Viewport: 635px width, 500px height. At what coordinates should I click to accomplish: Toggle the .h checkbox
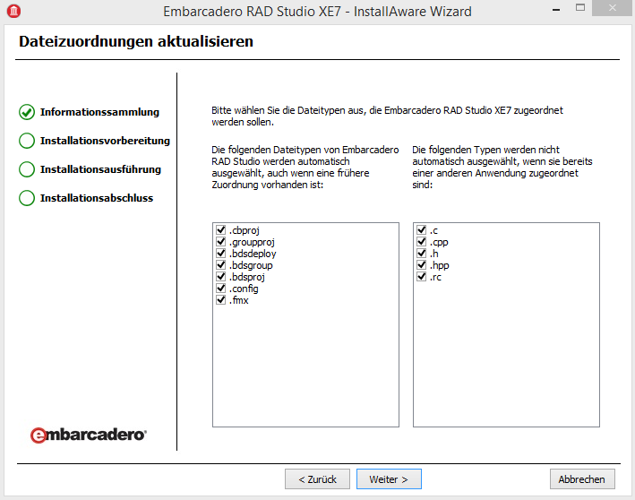point(422,254)
